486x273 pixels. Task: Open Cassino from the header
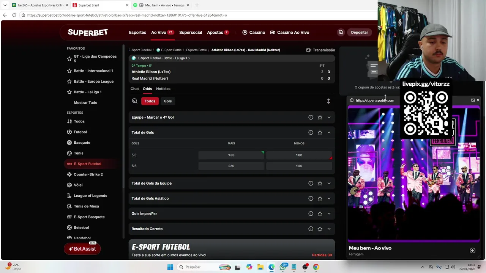(x=254, y=32)
